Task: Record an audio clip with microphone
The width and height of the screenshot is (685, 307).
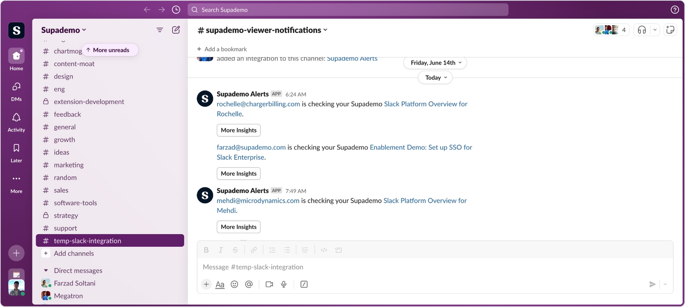Action: click(x=284, y=284)
